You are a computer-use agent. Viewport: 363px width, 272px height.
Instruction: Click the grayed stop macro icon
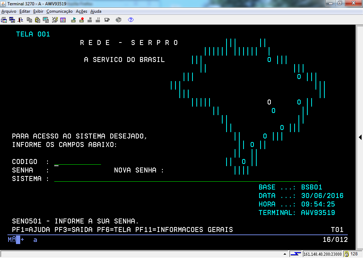coord(90,20)
